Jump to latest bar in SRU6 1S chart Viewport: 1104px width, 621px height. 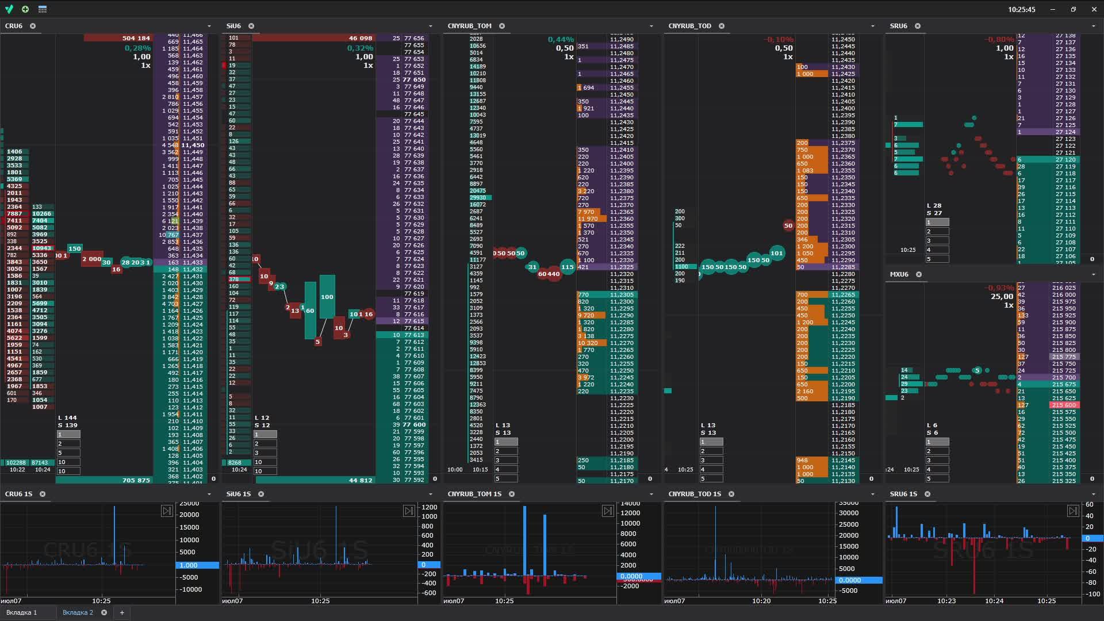tap(1073, 511)
